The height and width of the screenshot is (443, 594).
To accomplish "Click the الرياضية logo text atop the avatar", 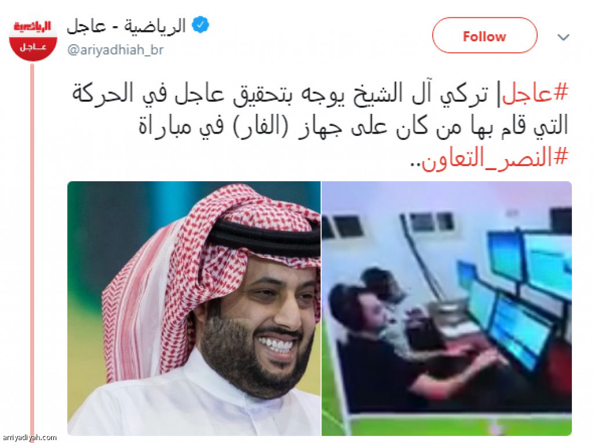I will 32,27.
